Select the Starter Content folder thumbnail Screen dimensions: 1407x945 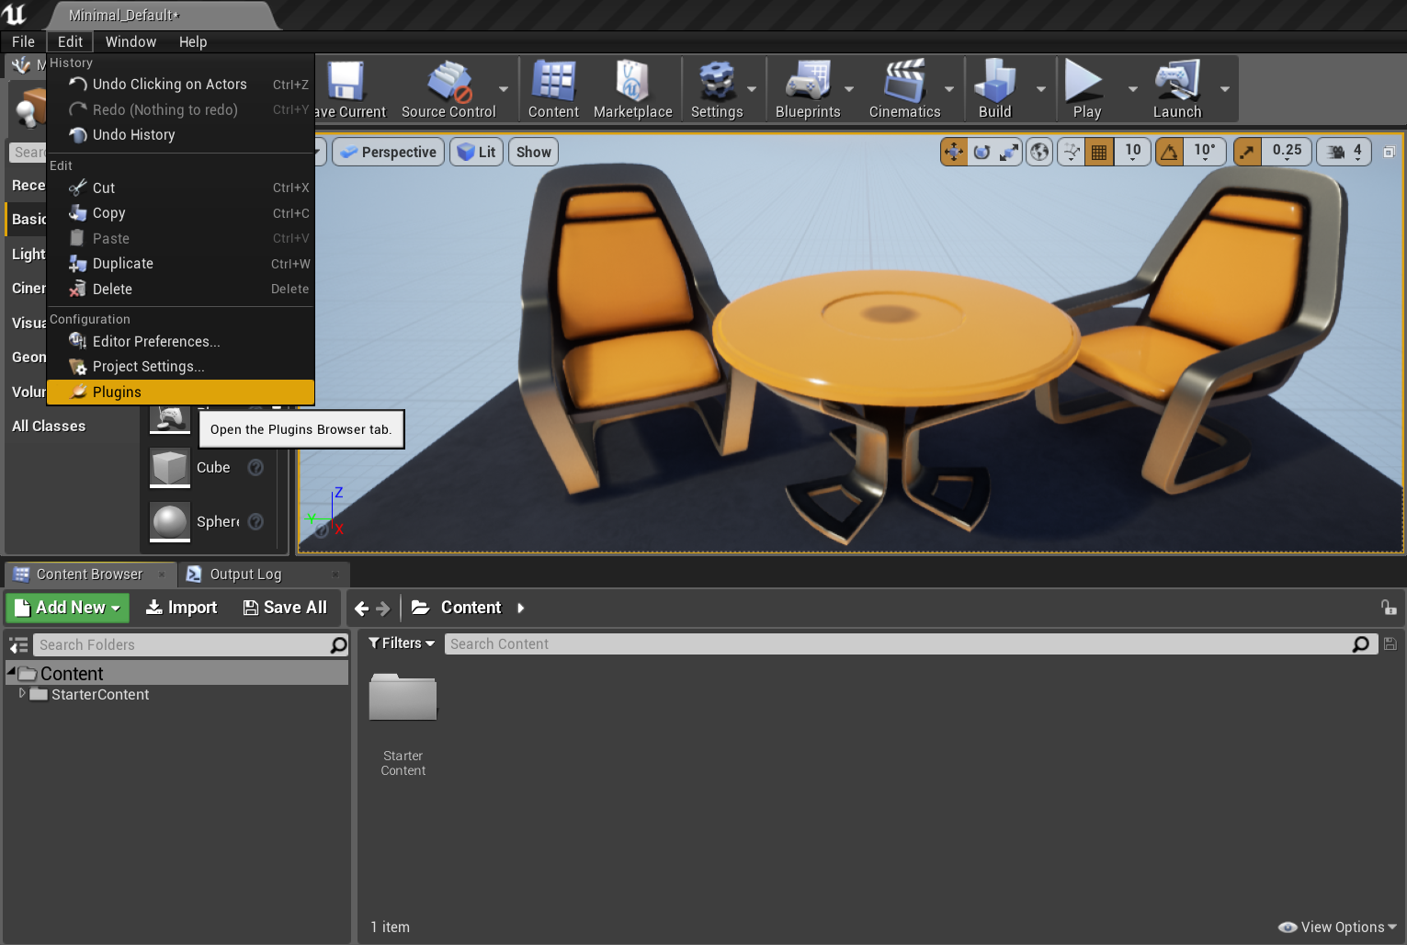pos(403,698)
